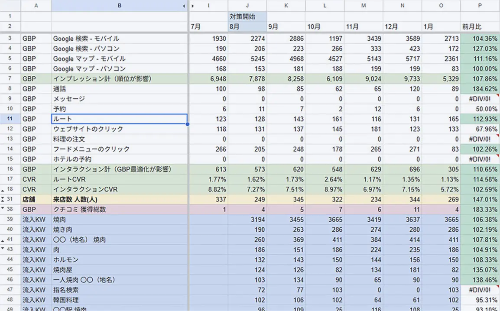Select column A header
This screenshot has height=311, width=500.
pos(36,6)
